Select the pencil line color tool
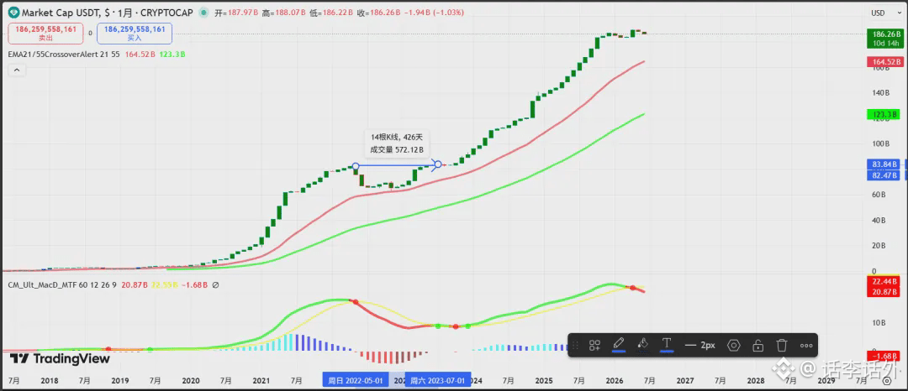Screen dimensions: 908x391 [x=619, y=345]
